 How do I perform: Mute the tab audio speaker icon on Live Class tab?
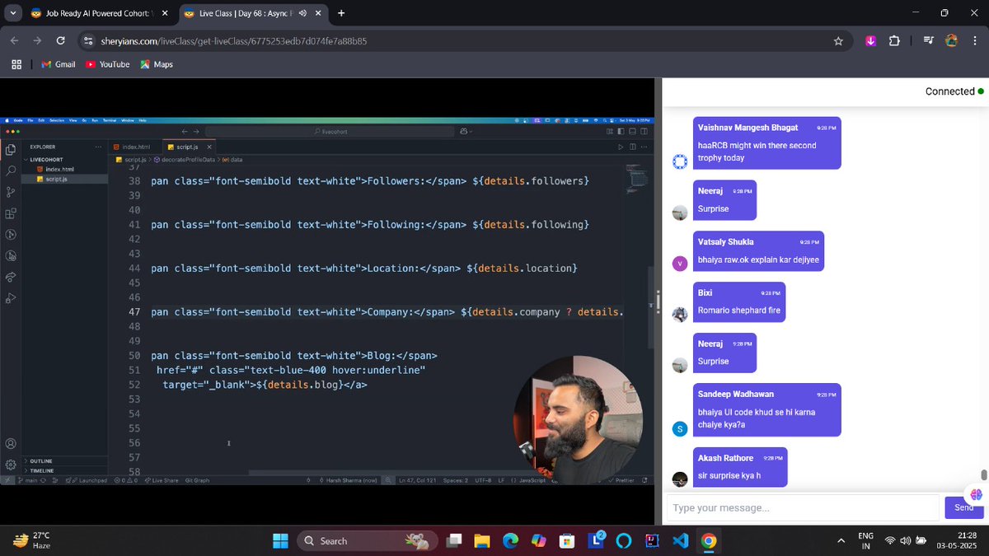302,14
